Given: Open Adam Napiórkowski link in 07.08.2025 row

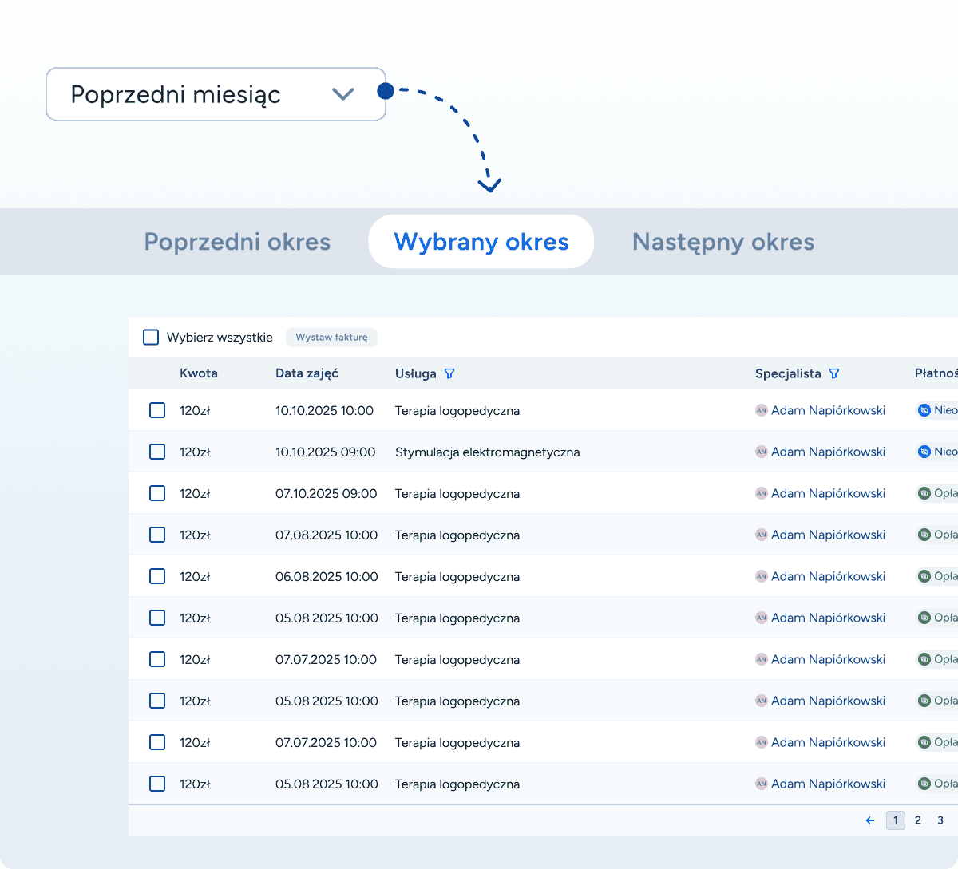Looking at the screenshot, I should (828, 535).
